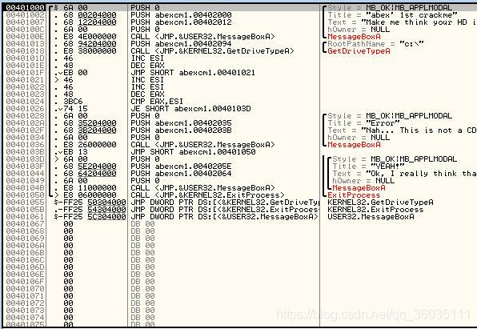Select the PUSH abexcm1.00402000 instruction
Viewport: 477px width, 329px height.
pos(181,14)
